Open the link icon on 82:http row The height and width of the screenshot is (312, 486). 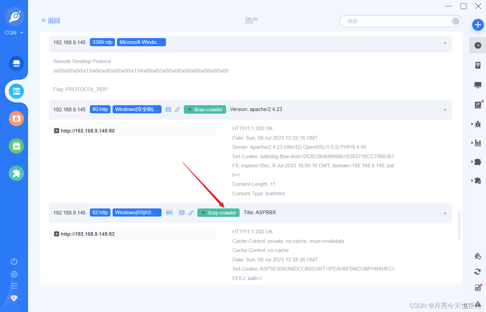191,213
